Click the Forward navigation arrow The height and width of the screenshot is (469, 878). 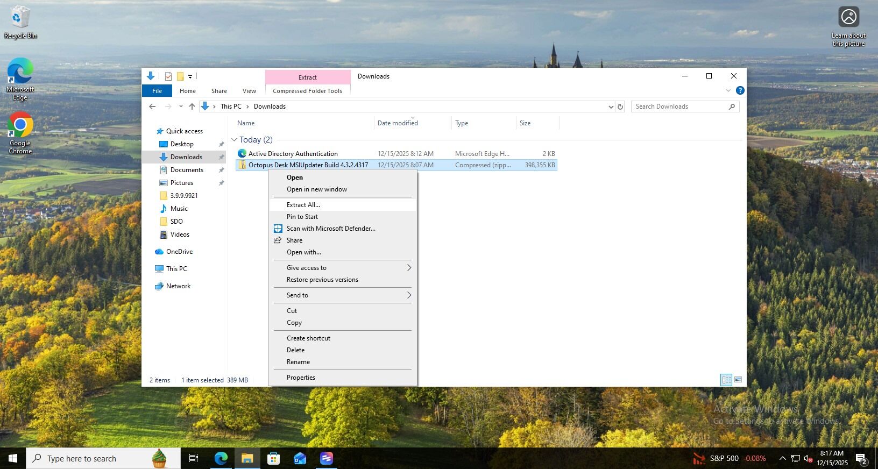(168, 106)
